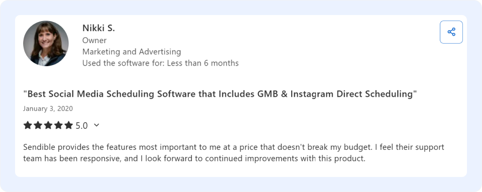Click the reviewer name Nikki S.
Viewport: 482px width, 192px height.
(x=98, y=28)
